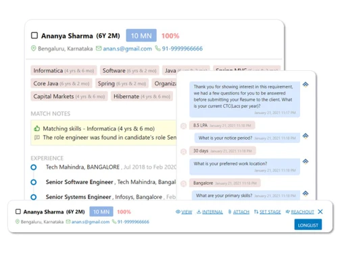Click timeline marker for Tech Mahindra, BANGALORE

34,167
